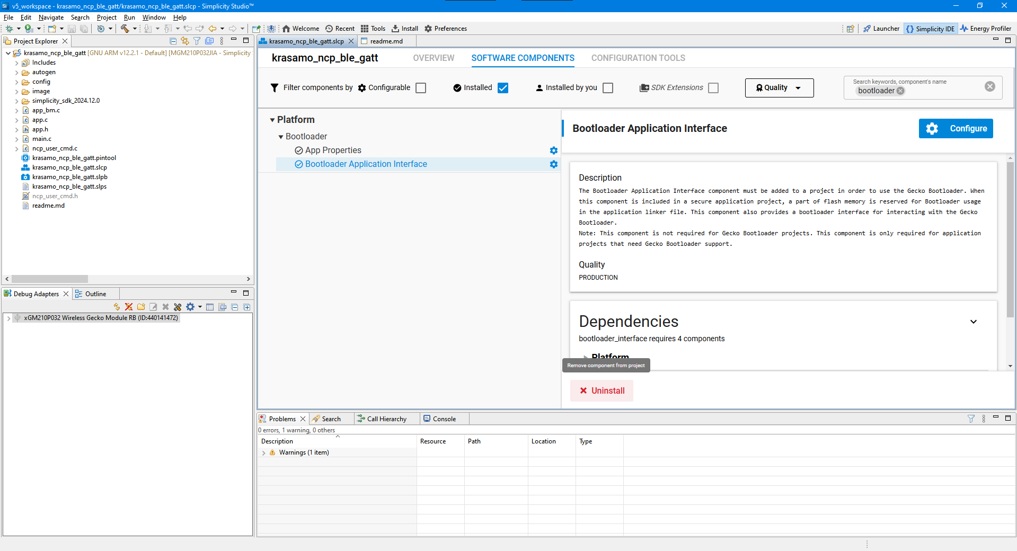Click the new folder icon in Debug Adapters
Screen dimensions: 1017x551
click(x=141, y=307)
